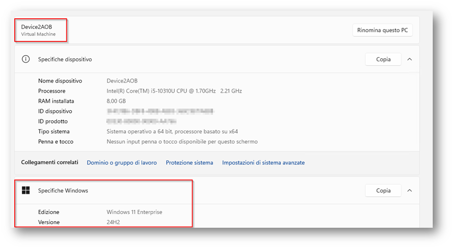Image resolution: width=454 pixels, height=249 pixels.
Task: Click the Tipo sistema label
Action: (54, 132)
